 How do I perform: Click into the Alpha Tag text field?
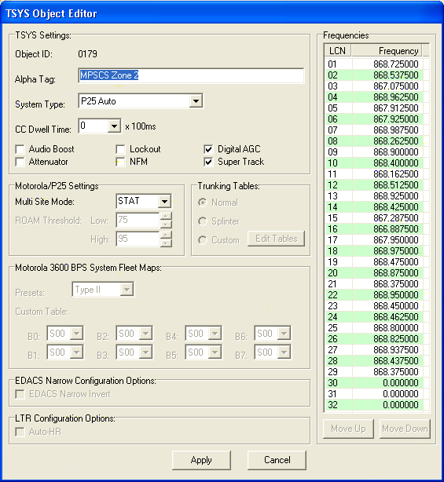[191, 75]
